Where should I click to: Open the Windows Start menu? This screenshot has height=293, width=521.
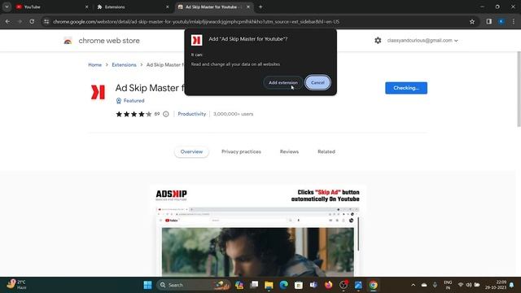click(x=147, y=285)
